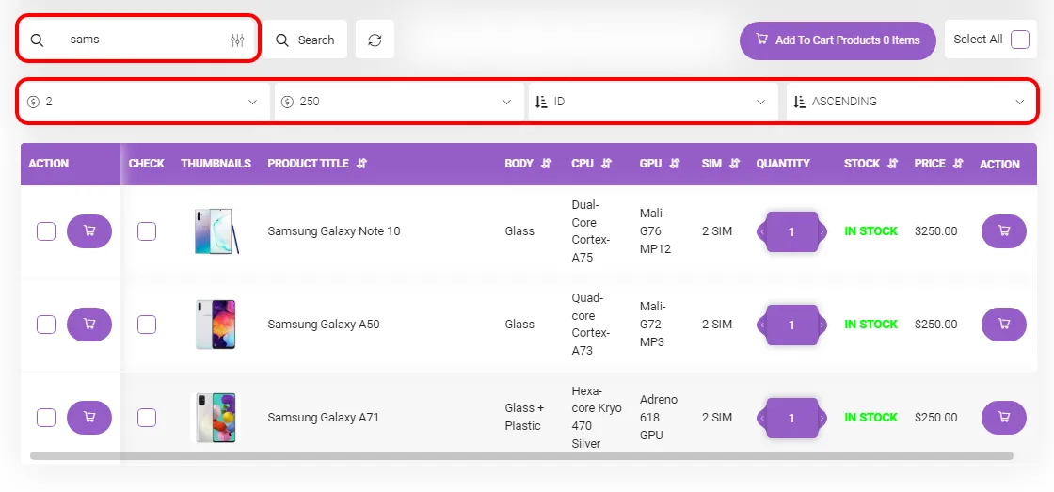Sort by CPU column icon
Screen dimensions: 1054x492
pyautogui.click(x=606, y=164)
